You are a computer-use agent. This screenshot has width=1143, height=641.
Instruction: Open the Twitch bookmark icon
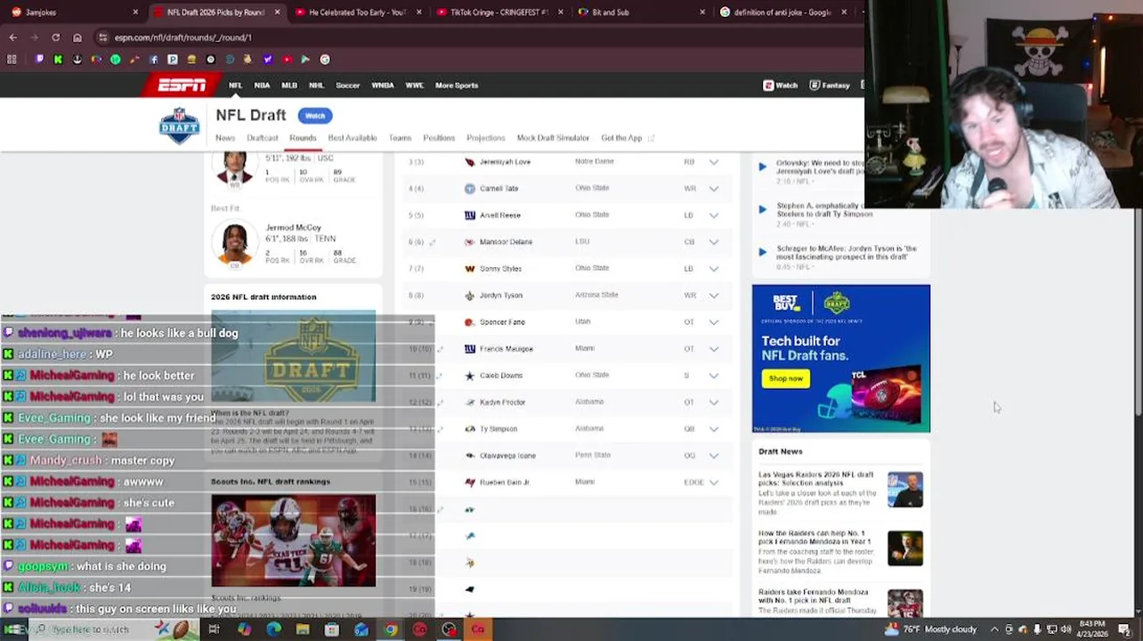pyautogui.click(x=39, y=60)
